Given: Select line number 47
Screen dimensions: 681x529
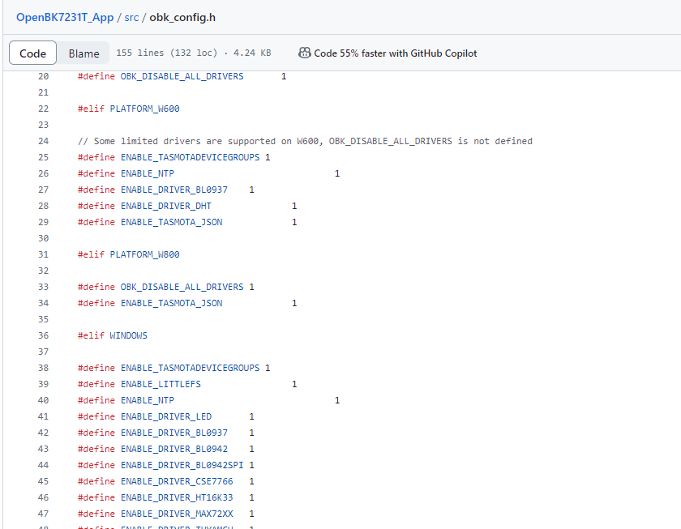Looking at the screenshot, I should click(x=44, y=514).
